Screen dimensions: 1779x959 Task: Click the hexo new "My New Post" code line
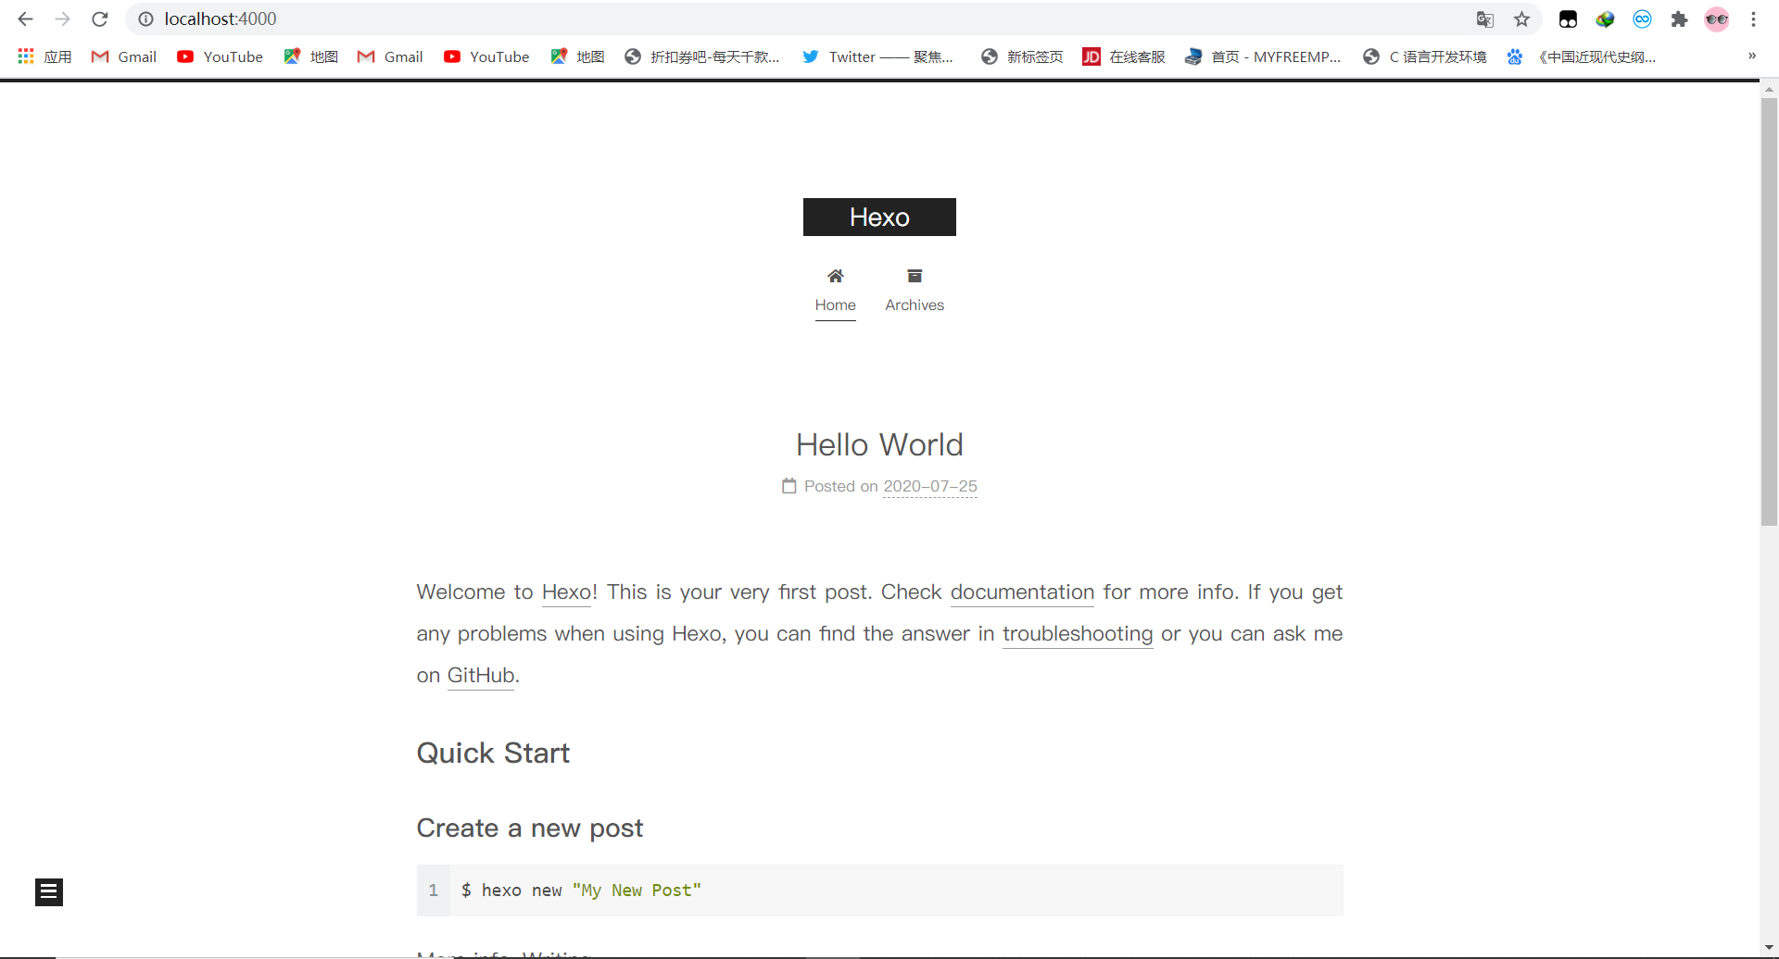[581, 890]
